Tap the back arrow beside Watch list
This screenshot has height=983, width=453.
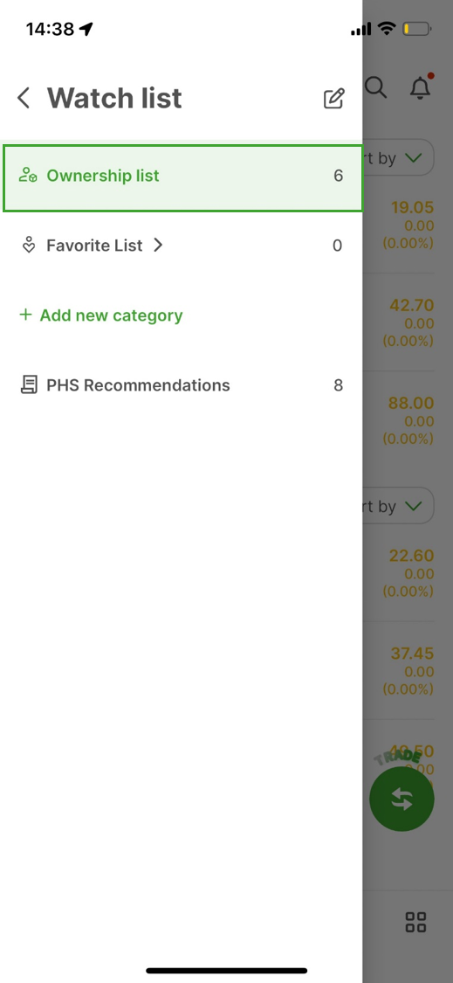[x=24, y=99]
